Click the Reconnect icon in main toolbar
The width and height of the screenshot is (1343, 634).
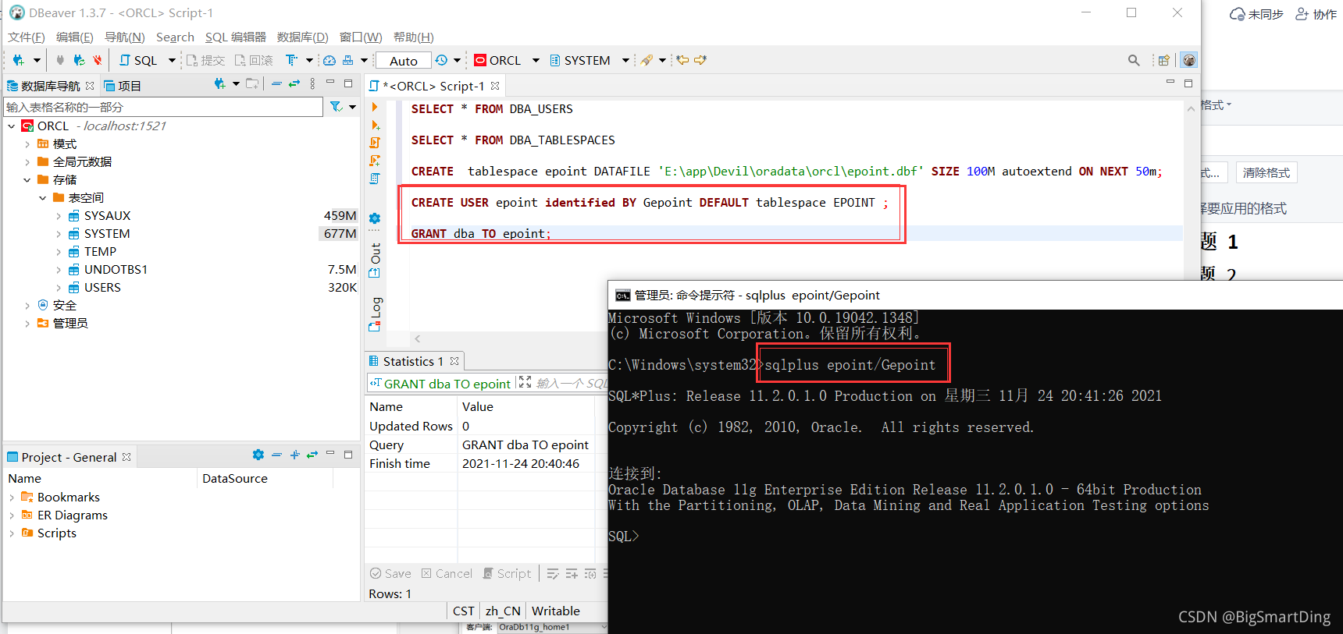79,60
